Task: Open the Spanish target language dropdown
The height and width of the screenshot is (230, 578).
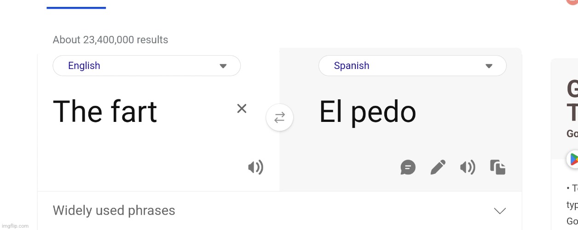Action: tap(412, 66)
